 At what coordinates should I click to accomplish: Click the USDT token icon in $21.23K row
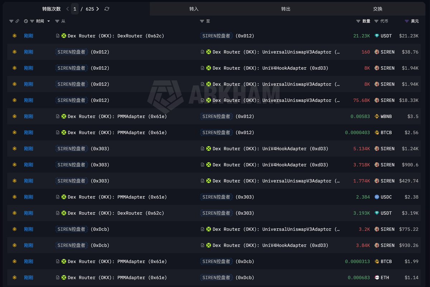click(377, 36)
